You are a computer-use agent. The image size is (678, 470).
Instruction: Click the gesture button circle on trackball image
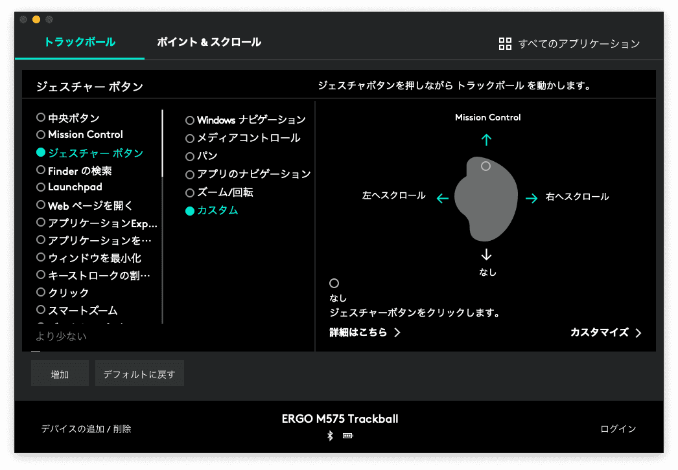[485, 166]
